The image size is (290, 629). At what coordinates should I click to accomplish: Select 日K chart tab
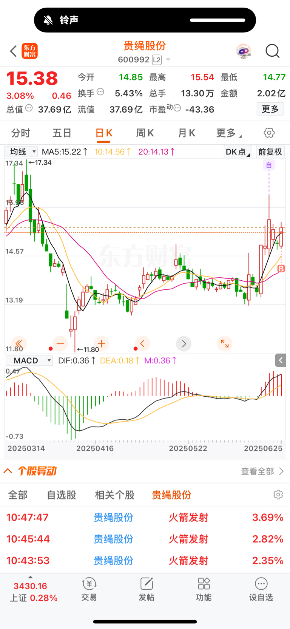[x=103, y=133]
